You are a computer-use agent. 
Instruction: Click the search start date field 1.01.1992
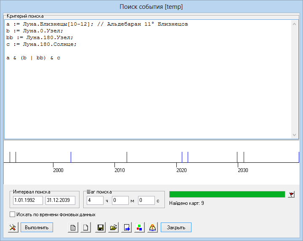tap(28, 200)
